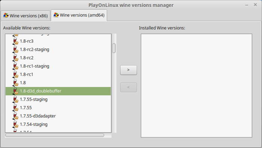The image size is (262, 148).
Task: Click the < remove version button
Action: pos(128,87)
